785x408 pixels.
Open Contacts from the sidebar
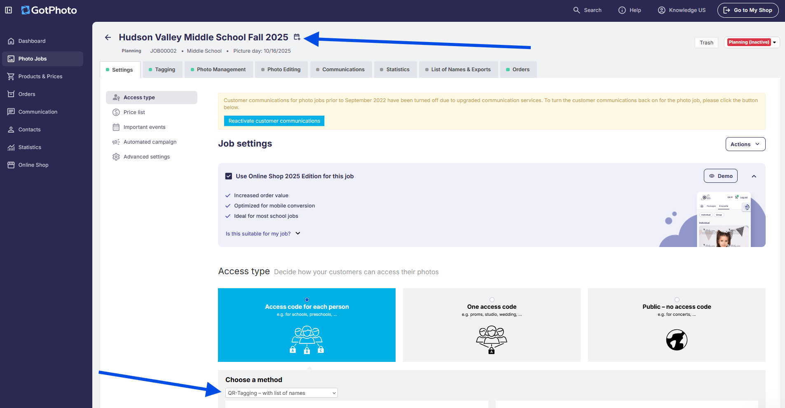[42, 129]
